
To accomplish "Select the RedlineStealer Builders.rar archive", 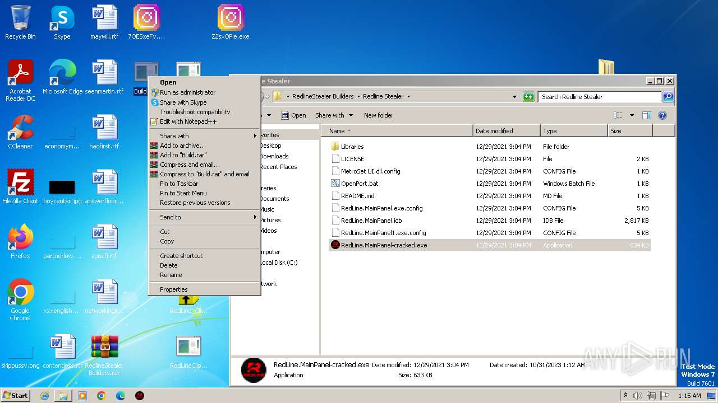I will pyautogui.click(x=104, y=355).
